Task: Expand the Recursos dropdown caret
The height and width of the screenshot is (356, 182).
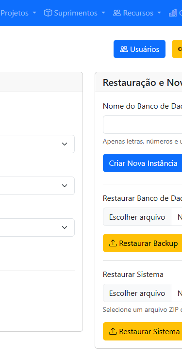Action: coord(159,13)
